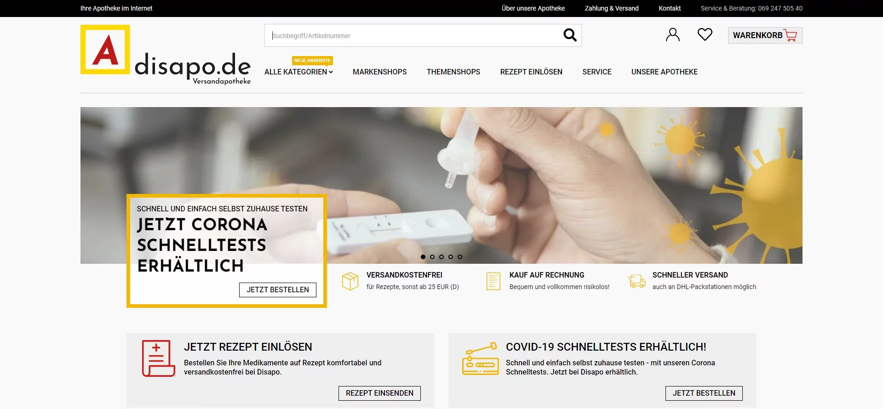Open the Markenshops menu
883x409 pixels.
(380, 72)
